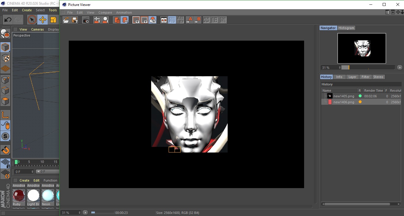Select the Move tool in Cinema 4D
Image resolution: width=404 pixels, height=216 pixels.
(43, 20)
